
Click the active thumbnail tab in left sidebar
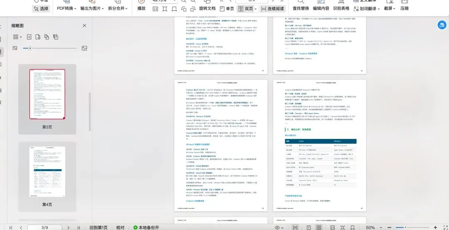tap(2, 52)
